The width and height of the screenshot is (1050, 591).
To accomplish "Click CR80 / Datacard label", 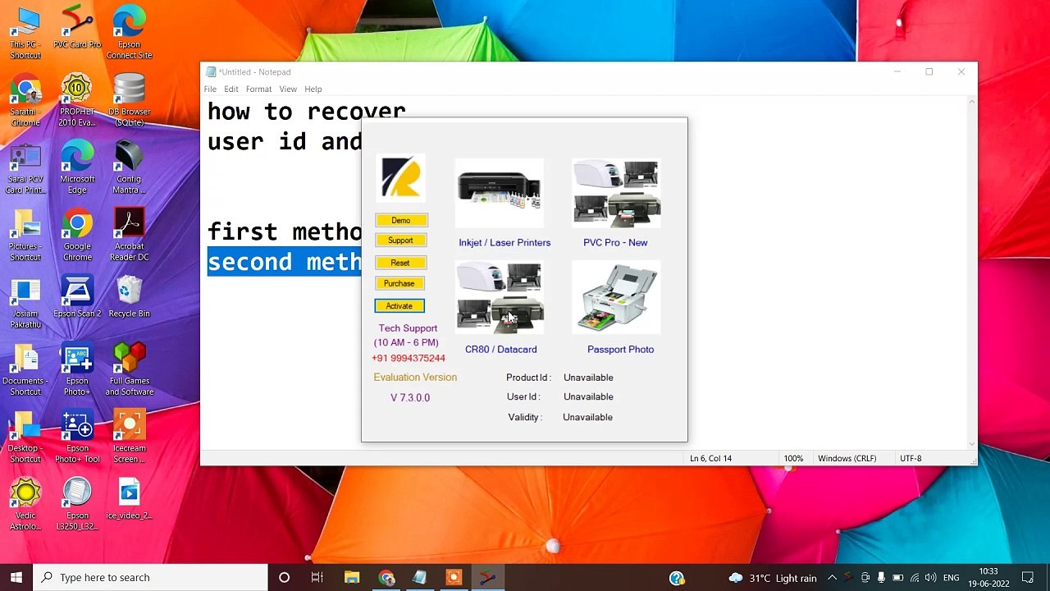I will point(501,350).
